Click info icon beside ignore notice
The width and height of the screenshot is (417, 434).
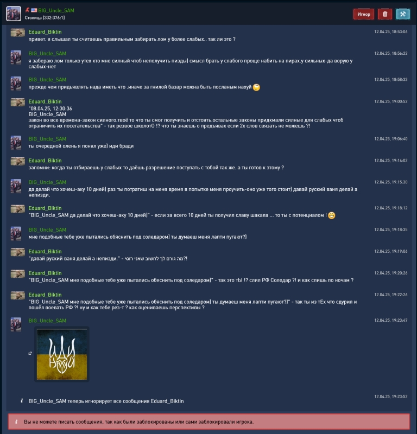[22, 400]
